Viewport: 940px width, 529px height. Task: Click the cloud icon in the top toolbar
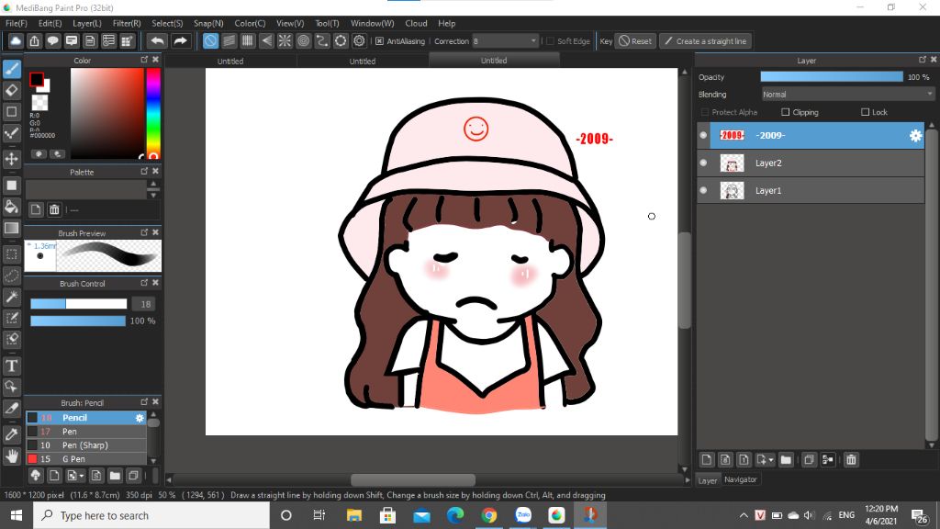click(x=16, y=40)
